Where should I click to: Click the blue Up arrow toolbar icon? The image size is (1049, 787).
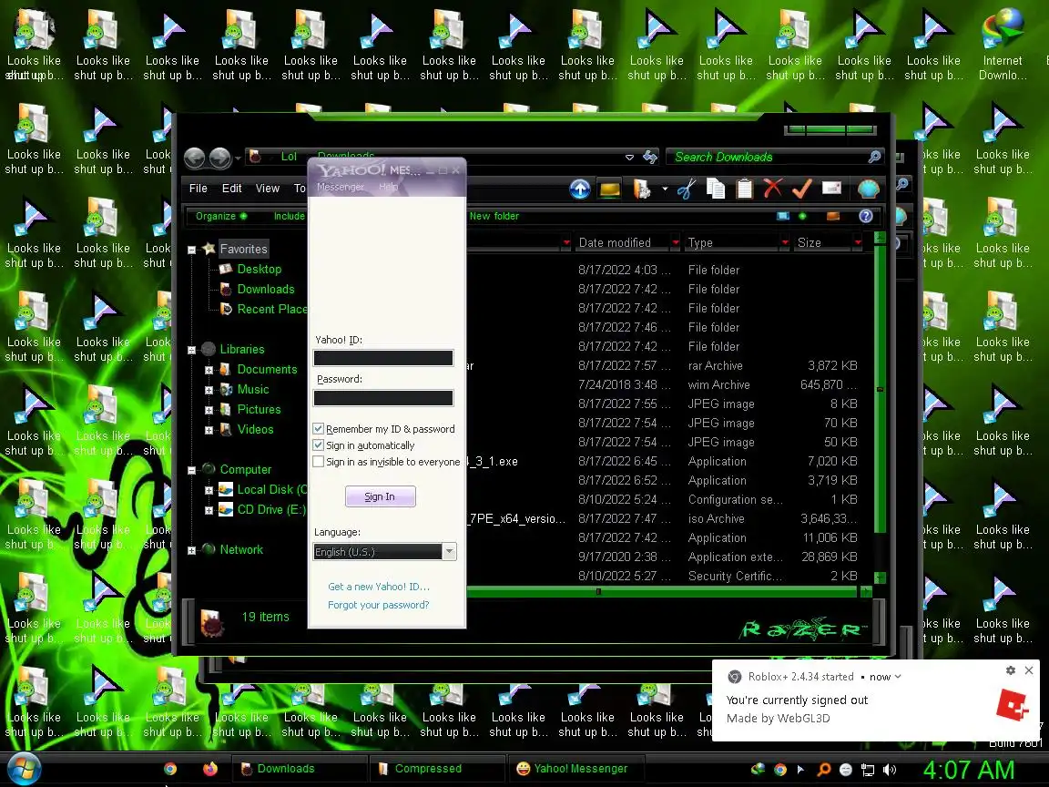(579, 189)
